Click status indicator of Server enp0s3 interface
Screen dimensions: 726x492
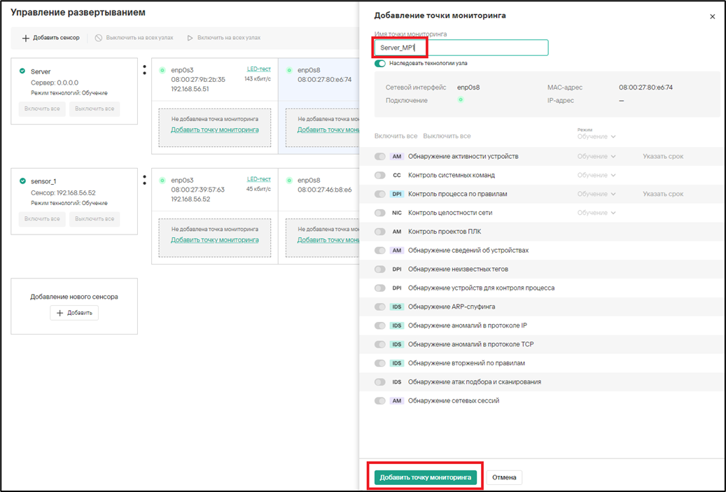(x=162, y=71)
